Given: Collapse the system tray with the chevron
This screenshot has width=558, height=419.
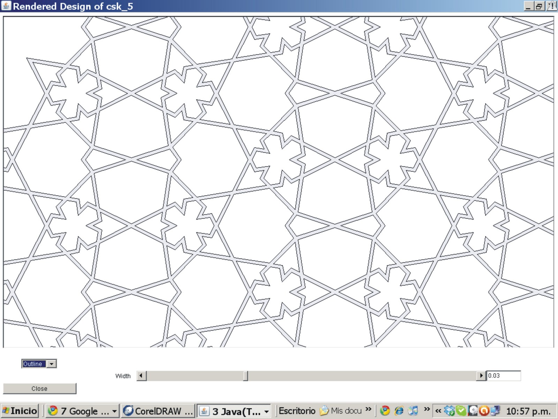Looking at the screenshot, I should click(438, 411).
